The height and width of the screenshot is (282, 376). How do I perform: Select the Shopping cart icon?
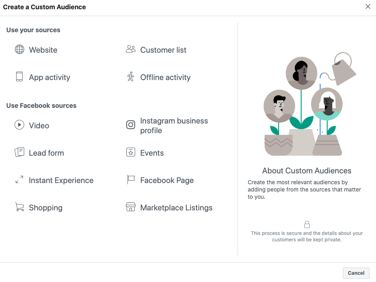(19, 207)
